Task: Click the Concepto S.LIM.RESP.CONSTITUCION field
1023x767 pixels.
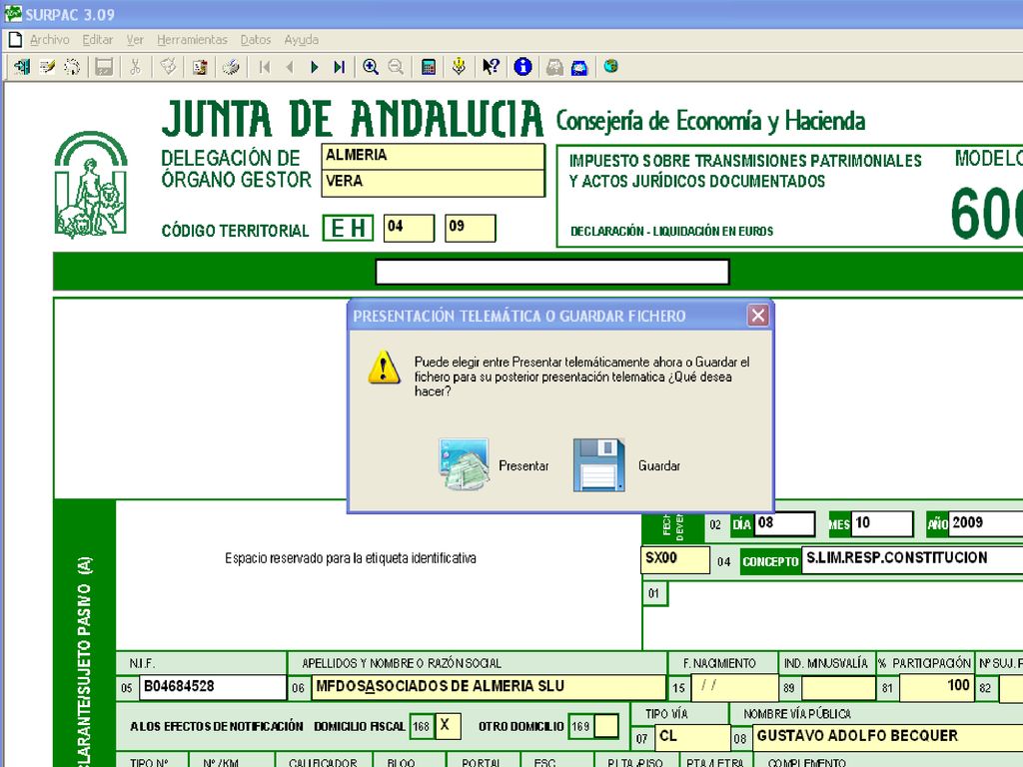Action: (912, 560)
